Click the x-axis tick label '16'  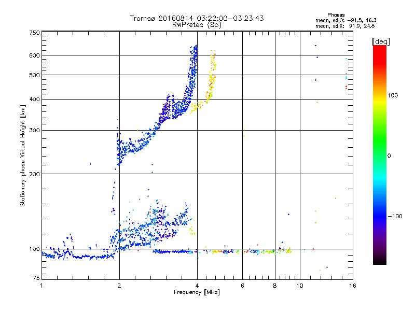click(353, 286)
